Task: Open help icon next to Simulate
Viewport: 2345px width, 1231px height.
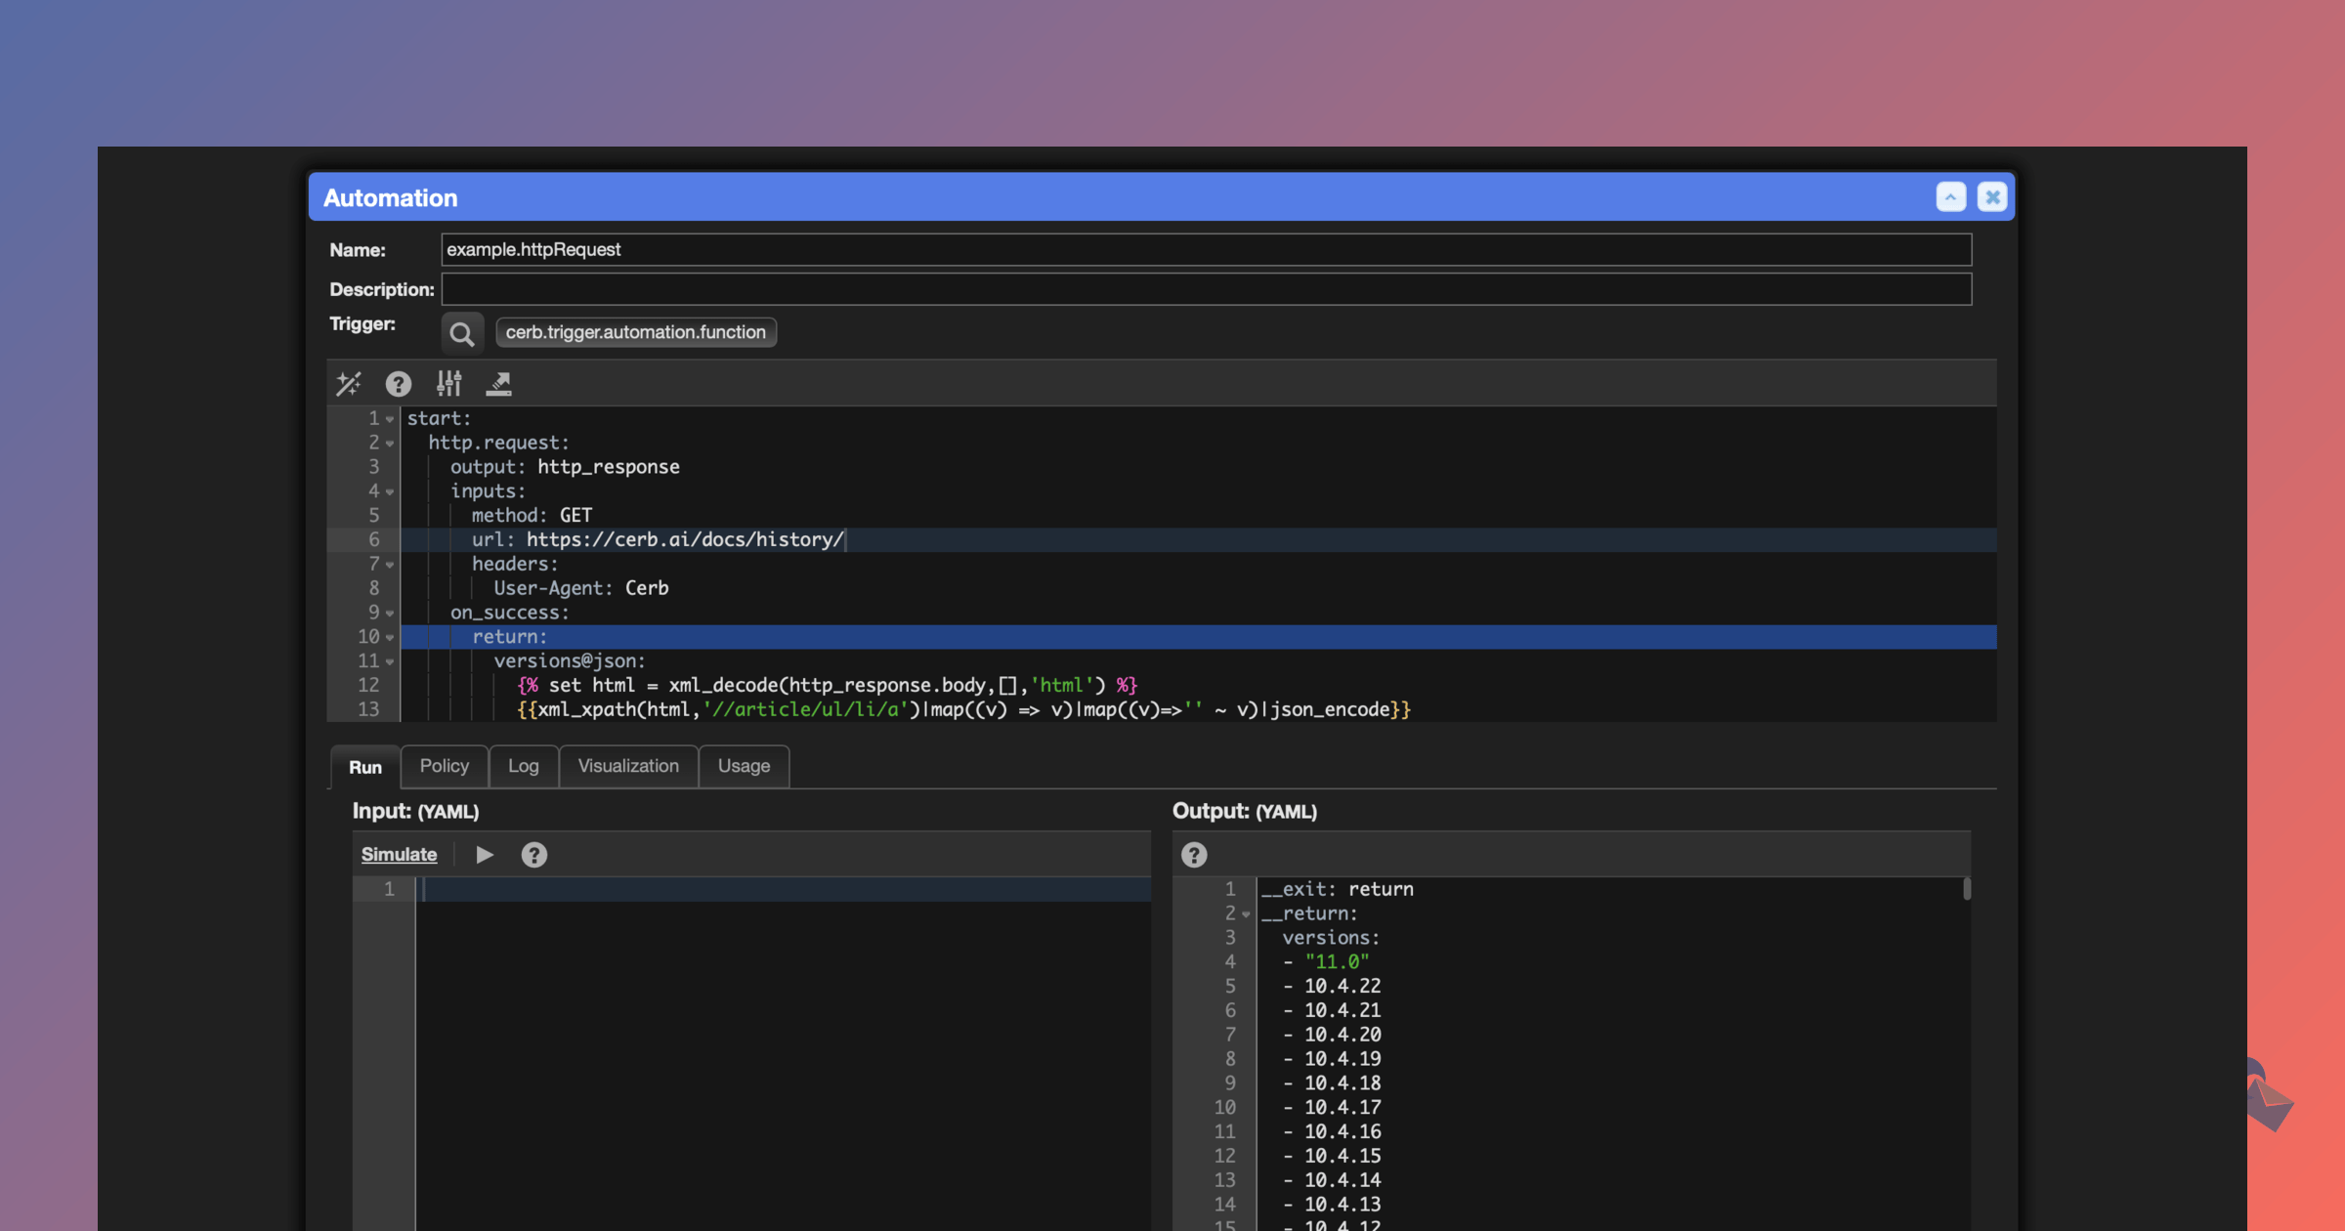Action: pyautogui.click(x=533, y=855)
